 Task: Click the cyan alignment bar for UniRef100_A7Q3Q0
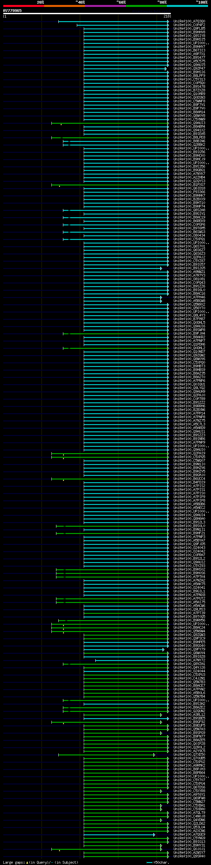click(113, 21)
